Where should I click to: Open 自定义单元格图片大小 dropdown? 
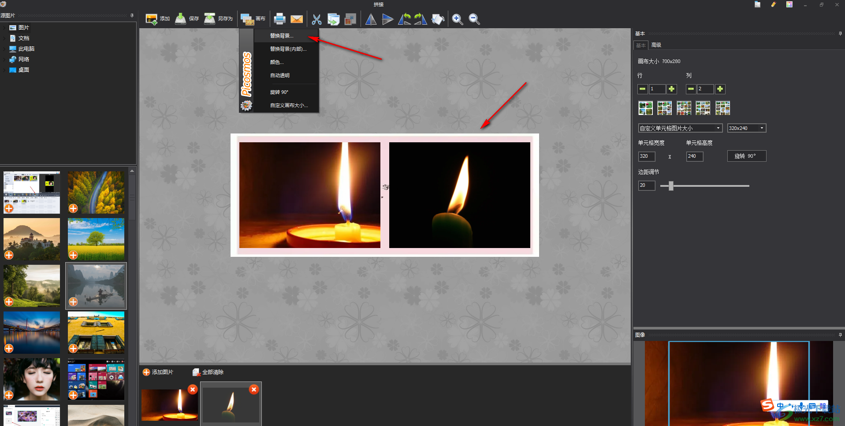pyautogui.click(x=680, y=128)
